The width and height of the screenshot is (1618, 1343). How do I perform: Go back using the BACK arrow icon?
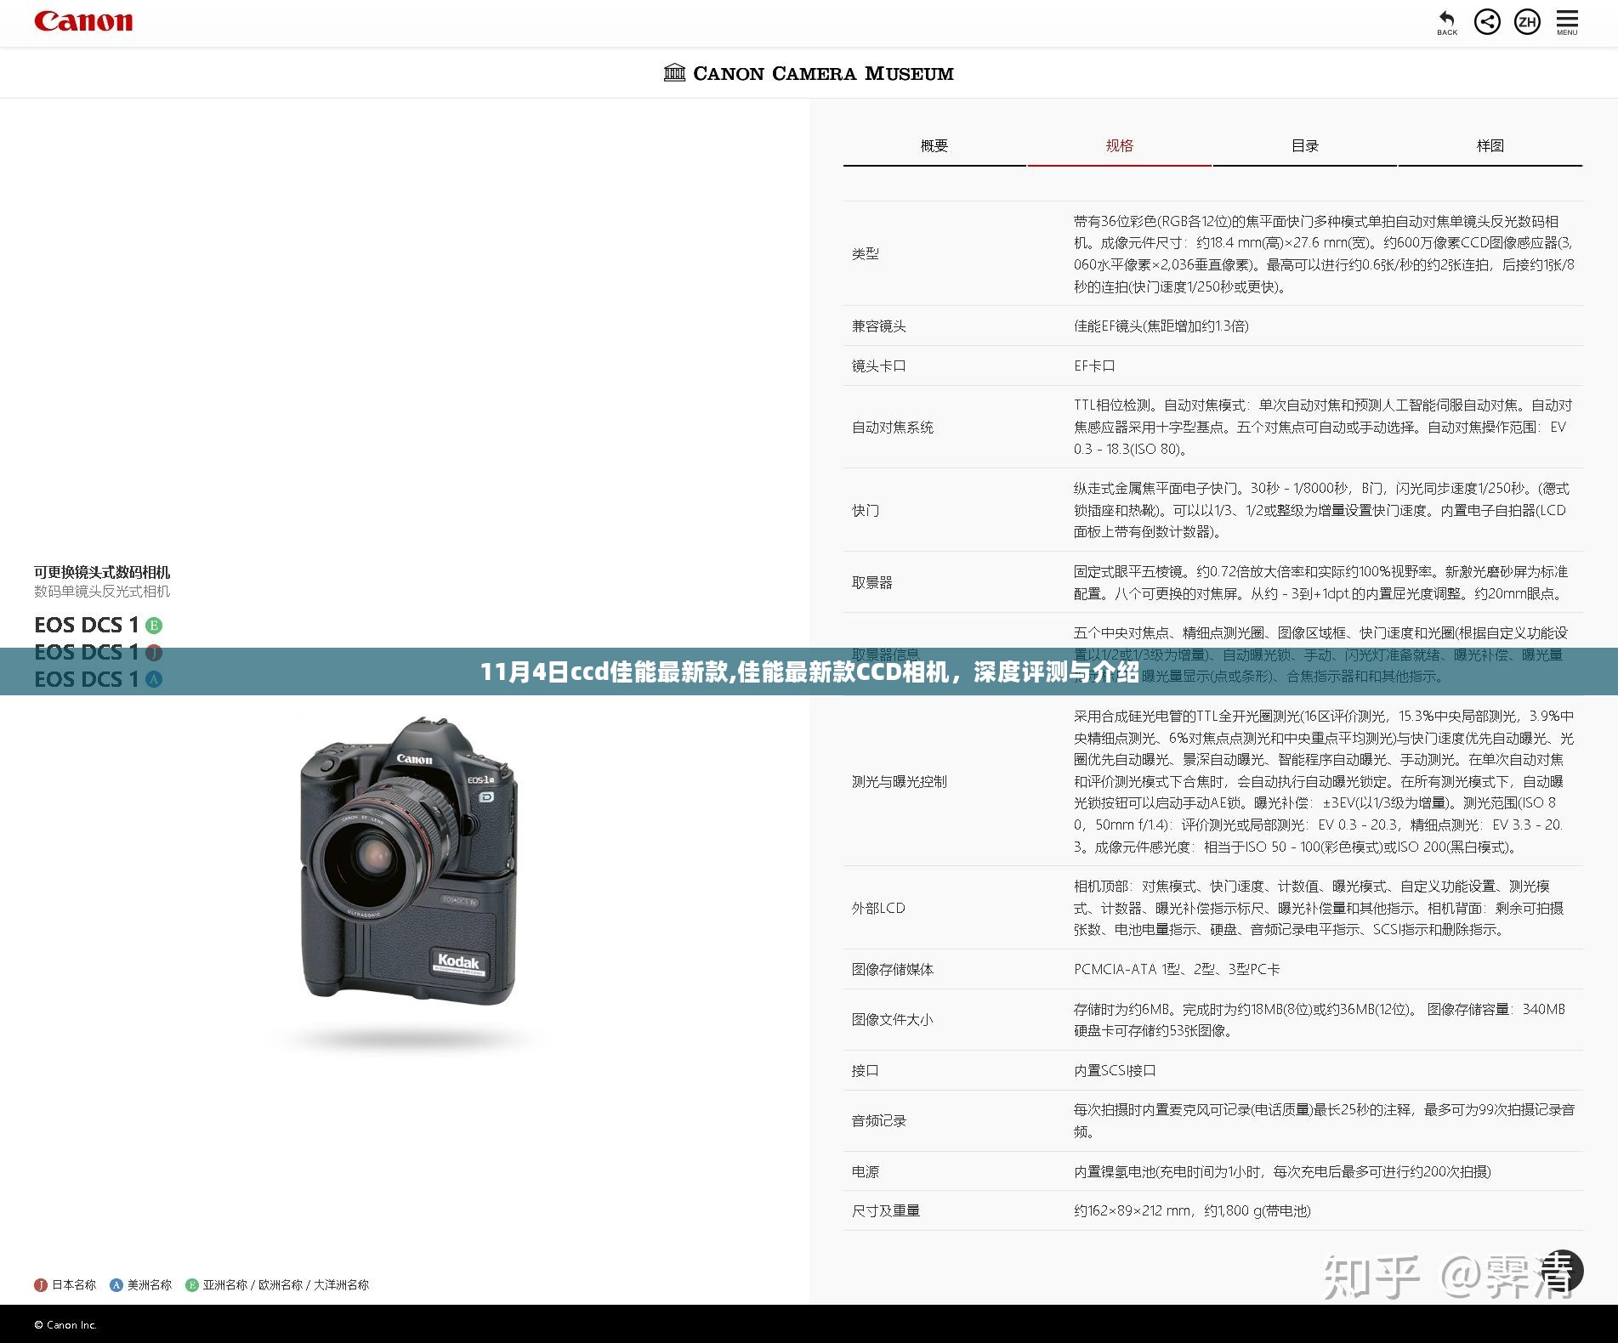coord(1447,22)
